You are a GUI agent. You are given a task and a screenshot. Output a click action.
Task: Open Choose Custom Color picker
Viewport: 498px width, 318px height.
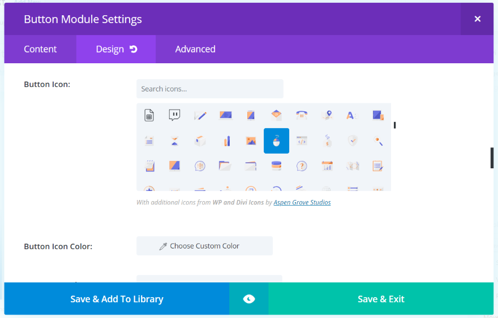204,246
